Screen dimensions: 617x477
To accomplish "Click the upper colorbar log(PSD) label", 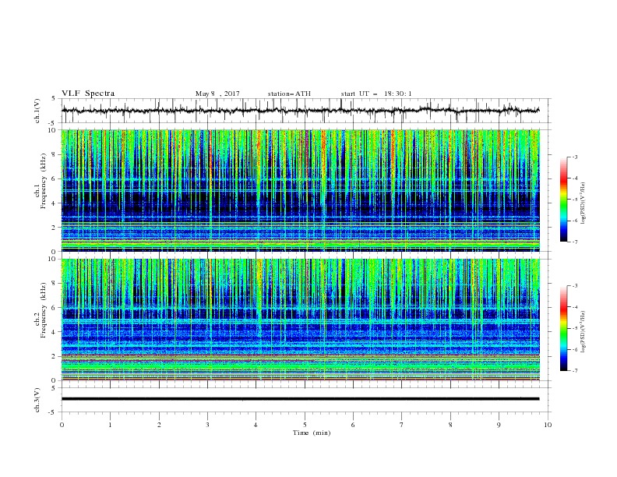I will point(583,203).
